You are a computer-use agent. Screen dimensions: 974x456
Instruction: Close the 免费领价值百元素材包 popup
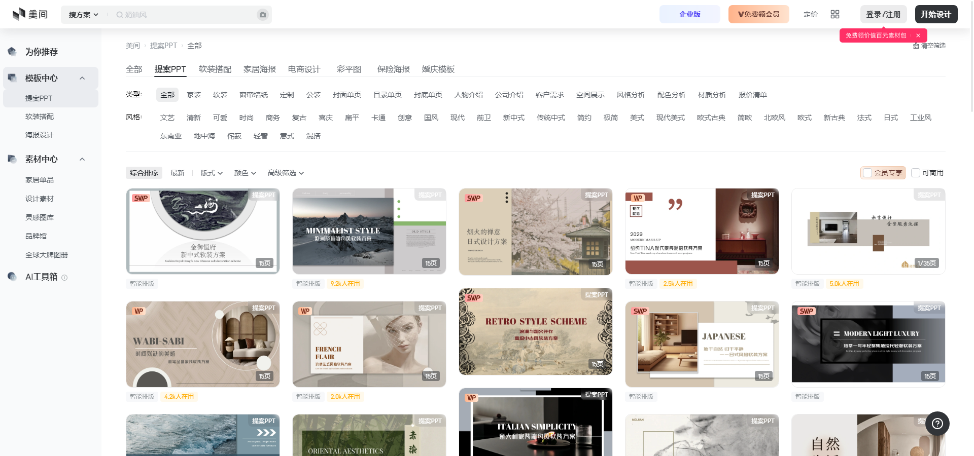918,35
